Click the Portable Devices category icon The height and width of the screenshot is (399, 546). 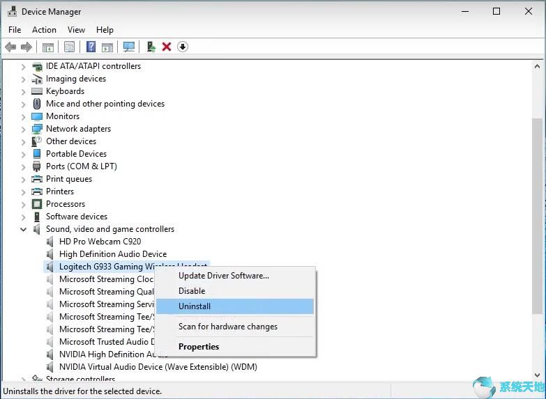tap(37, 154)
